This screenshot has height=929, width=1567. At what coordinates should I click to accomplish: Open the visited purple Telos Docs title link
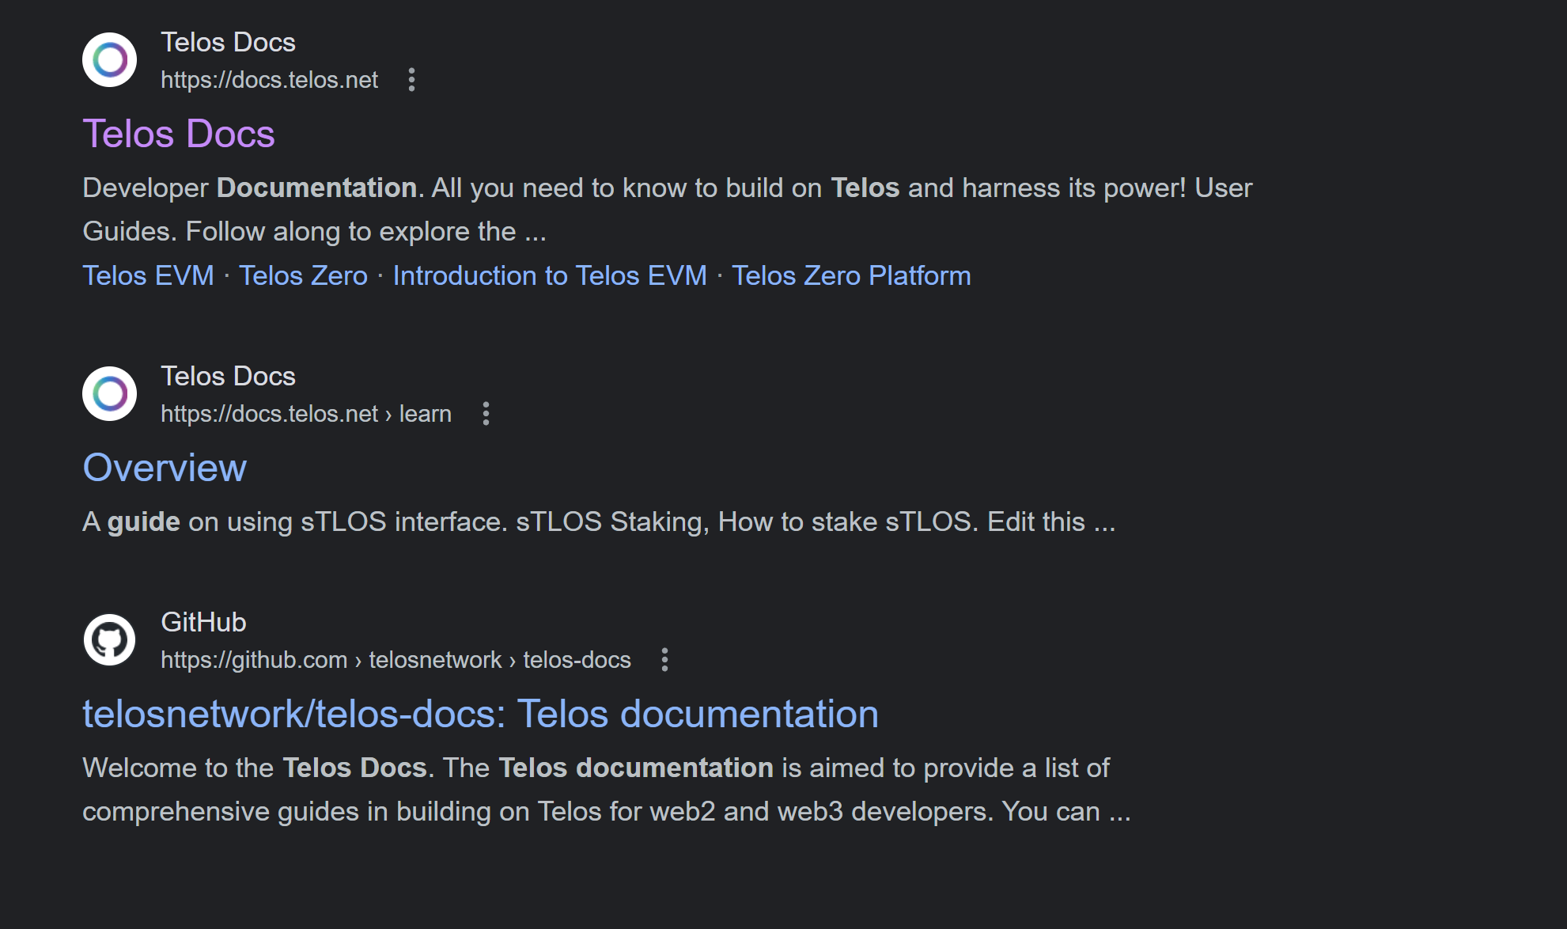(x=179, y=134)
